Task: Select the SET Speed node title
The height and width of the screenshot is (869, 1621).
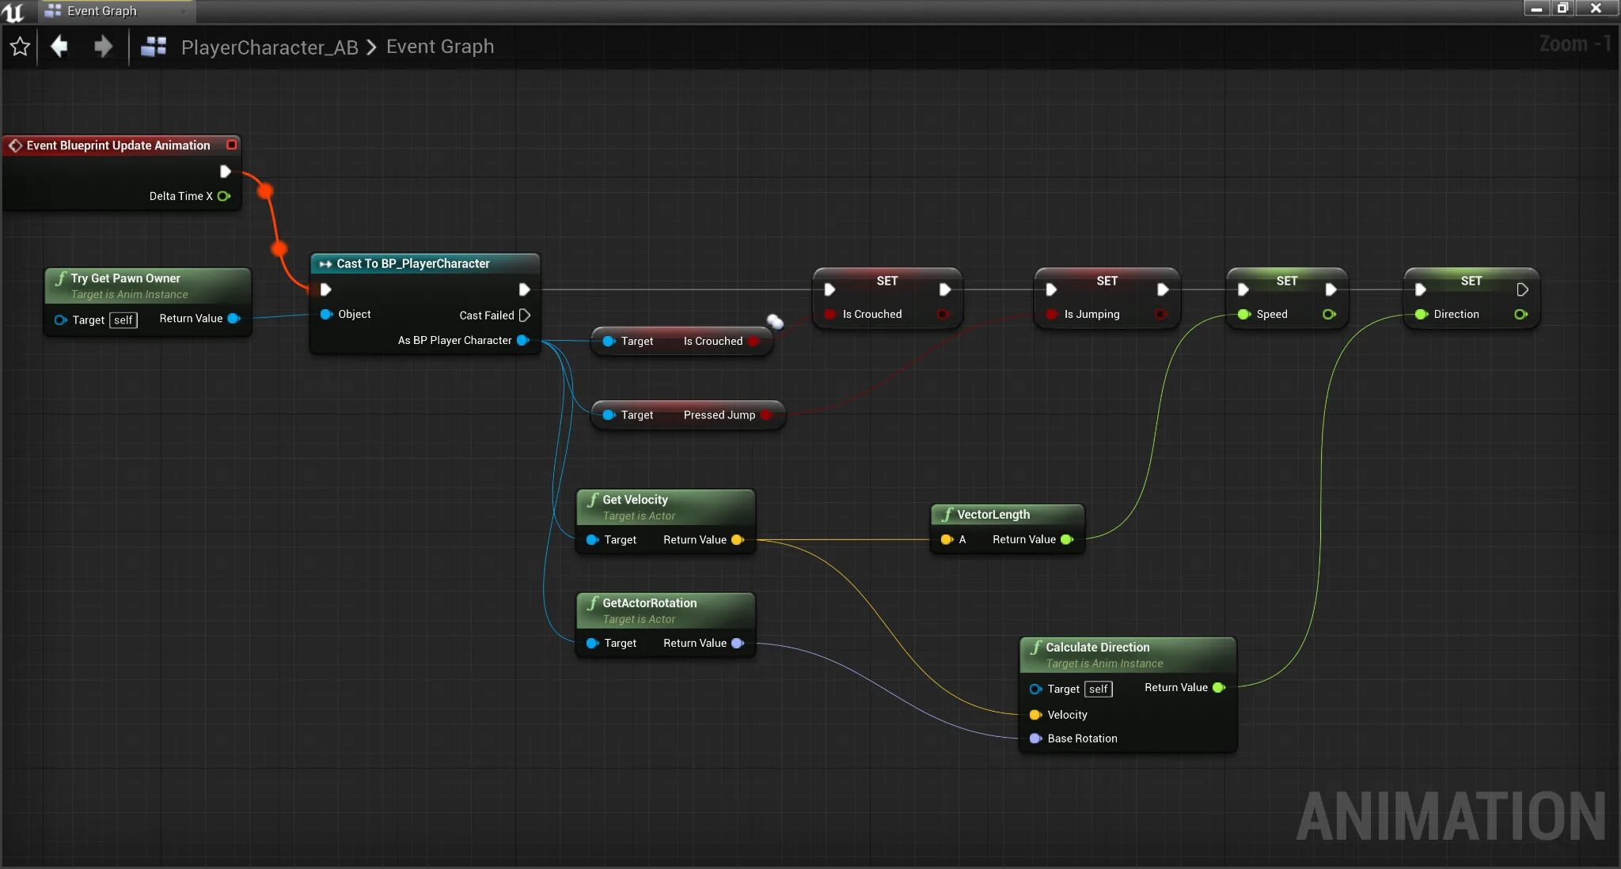Action: click(1287, 281)
